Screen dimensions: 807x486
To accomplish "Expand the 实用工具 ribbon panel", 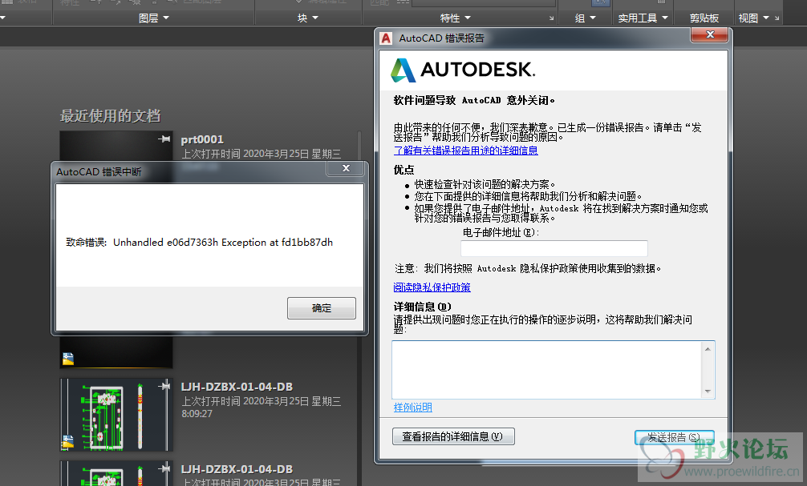I will [643, 18].
